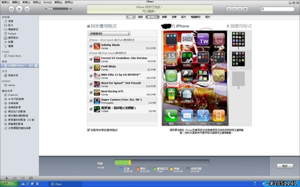This screenshot has width=300, height=187.
Task: Switch view using first view-mode button
Action: pos(229,9)
